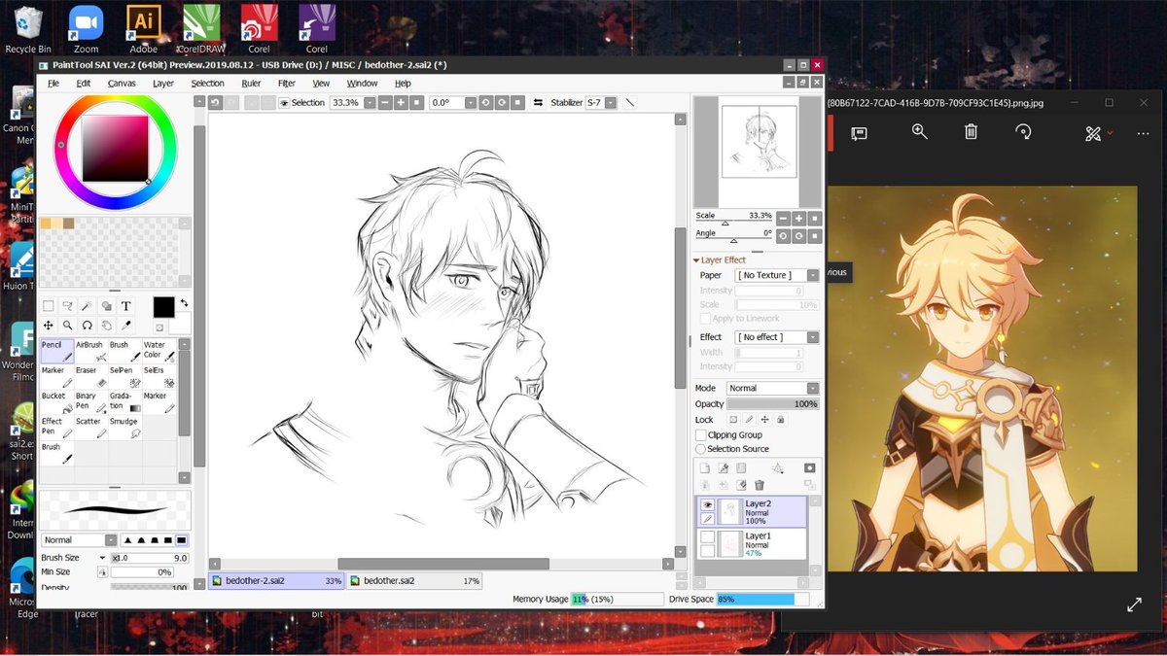
Task: Open the Layer menu
Action: click(x=163, y=84)
